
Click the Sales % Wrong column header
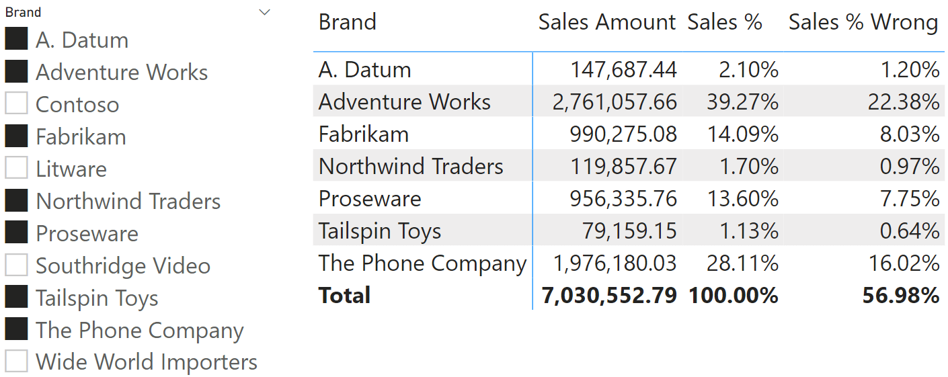tap(863, 22)
